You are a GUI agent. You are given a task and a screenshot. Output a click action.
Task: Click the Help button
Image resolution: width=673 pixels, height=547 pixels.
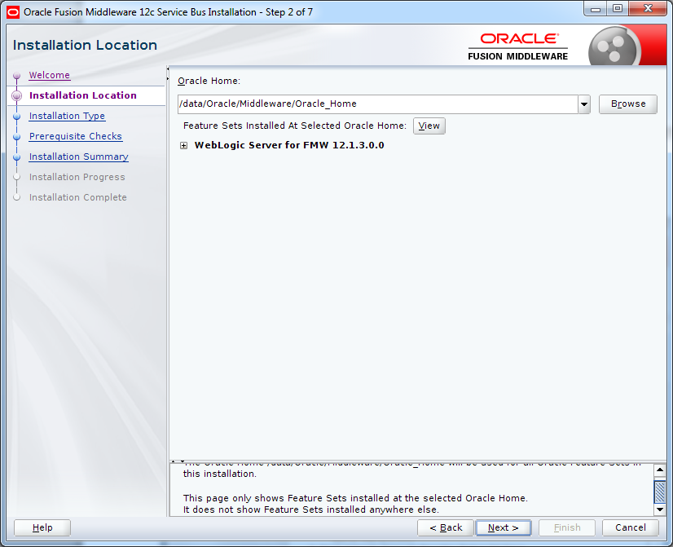(x=42, y=527)
